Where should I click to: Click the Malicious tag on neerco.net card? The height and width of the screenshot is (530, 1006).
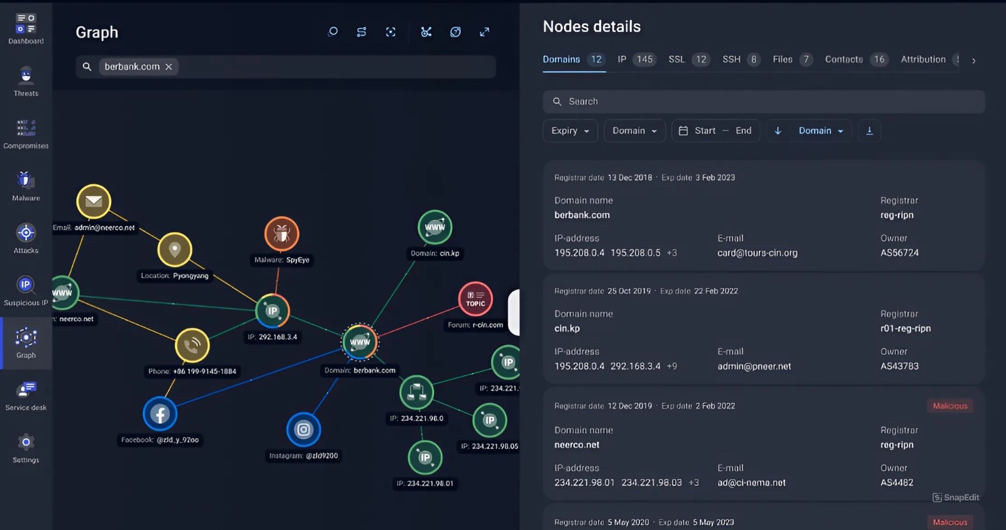950,406
